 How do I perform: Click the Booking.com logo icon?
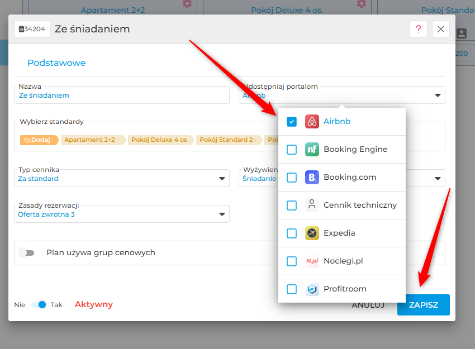tap(312, 177)
